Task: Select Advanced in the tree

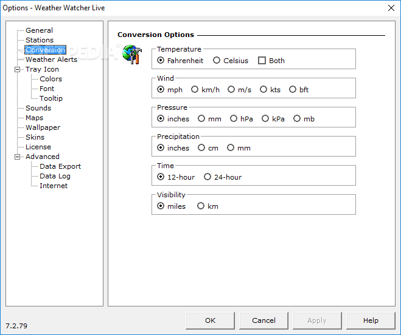Action: (x=43, y=157)
